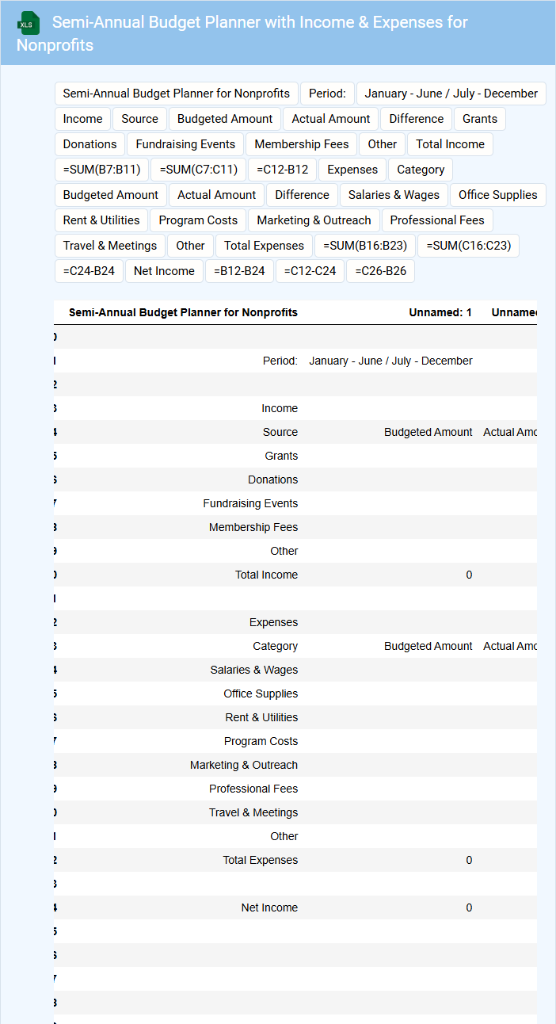The width and height of the screenshot is (556, 1024).
Task: Select the 'Donations' tag chip
Action: pos(90,144)
